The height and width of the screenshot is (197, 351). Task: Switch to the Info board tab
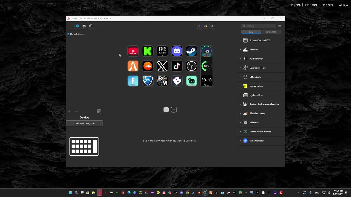271,32
